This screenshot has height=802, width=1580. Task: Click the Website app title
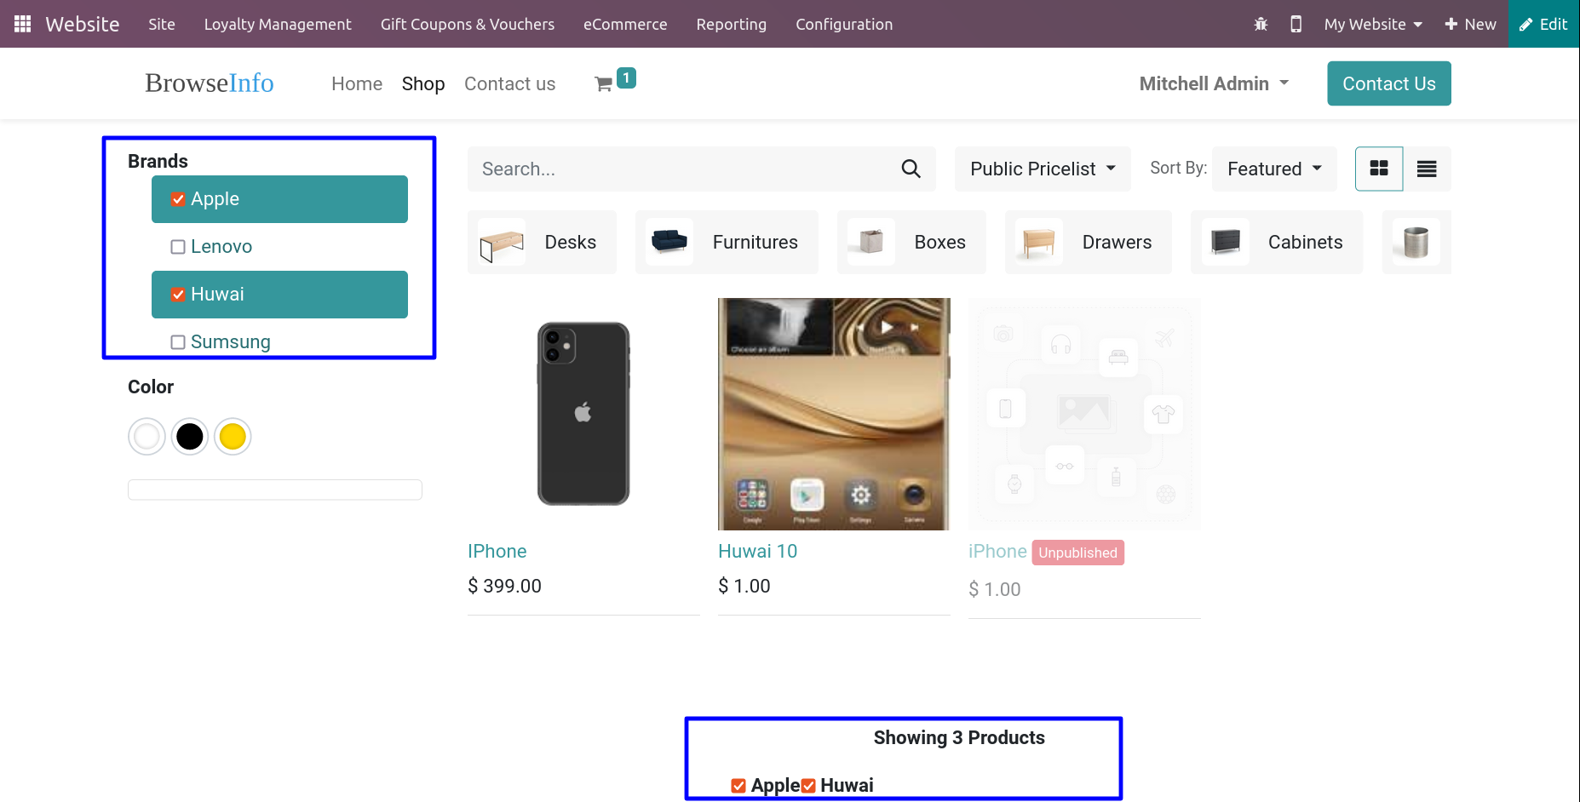(83, 24)
